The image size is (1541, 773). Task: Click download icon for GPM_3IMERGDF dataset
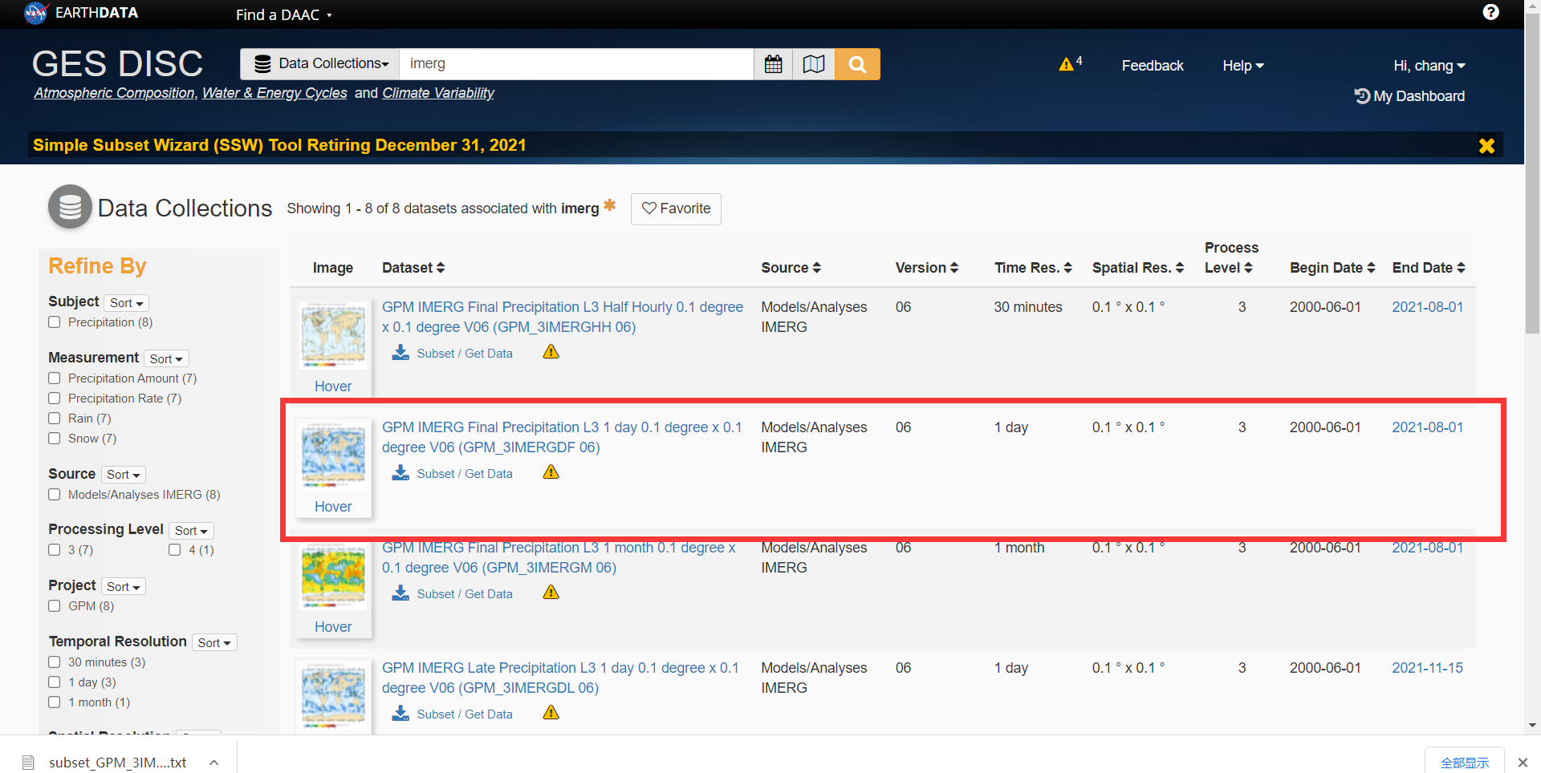400,473
